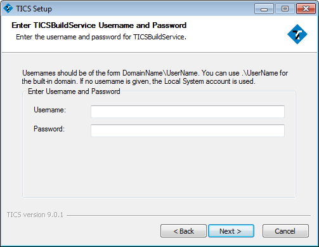
Task: Click inside the Password text field
Action: click(188, 131)
